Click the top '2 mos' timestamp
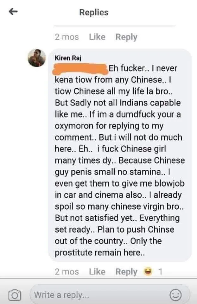This screenshot has width=197, height=304. pos(67,37)
